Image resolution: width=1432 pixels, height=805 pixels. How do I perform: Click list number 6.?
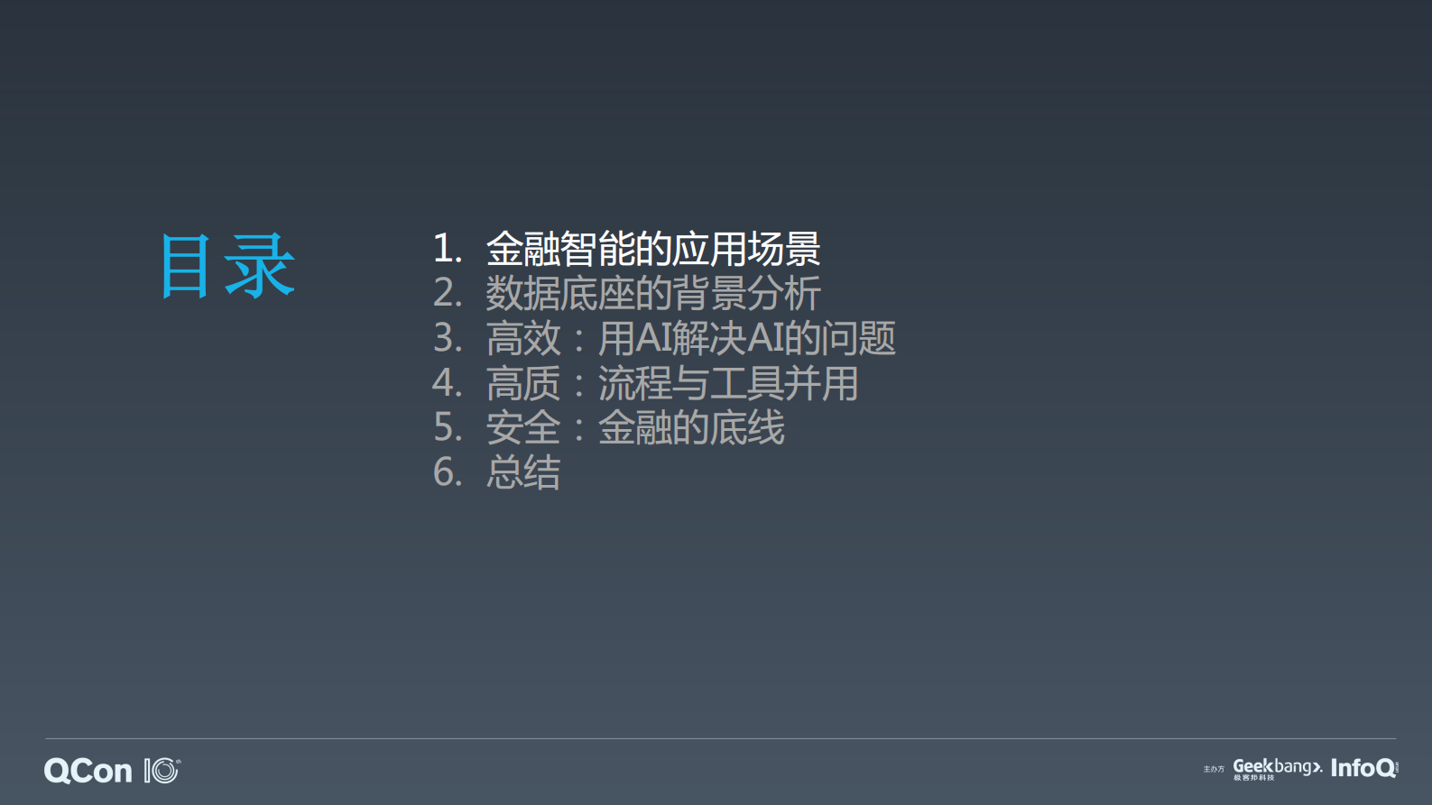click(448, 472)
